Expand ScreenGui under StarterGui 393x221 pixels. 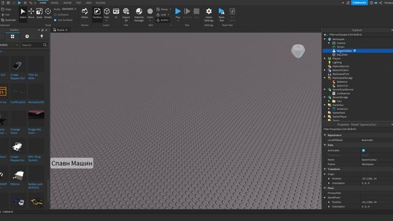329,109
